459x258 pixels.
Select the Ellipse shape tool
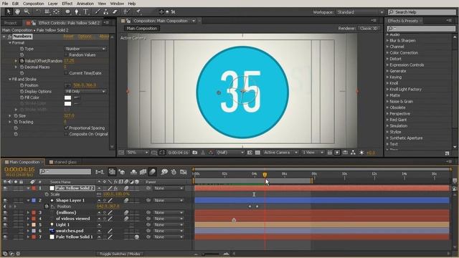pyautogui.click(x=67, y=11)
